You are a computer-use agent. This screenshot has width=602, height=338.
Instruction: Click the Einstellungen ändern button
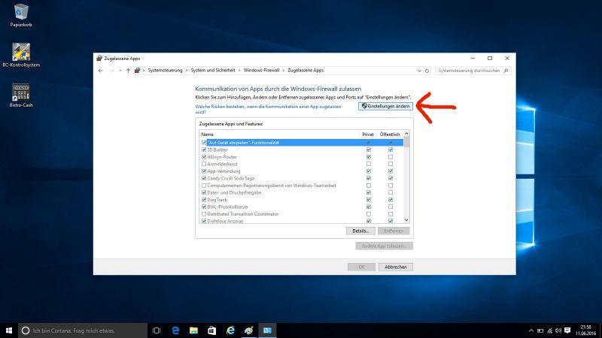click(x=385, y=106)
